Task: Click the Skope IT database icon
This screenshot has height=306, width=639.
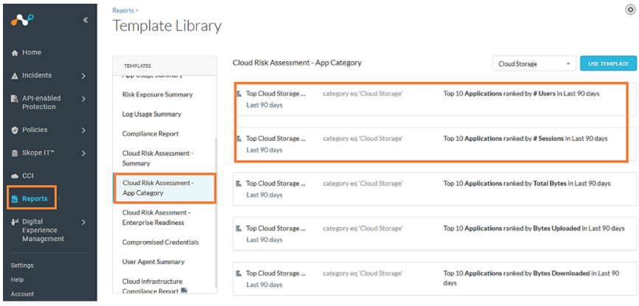Action: (15, 153)
